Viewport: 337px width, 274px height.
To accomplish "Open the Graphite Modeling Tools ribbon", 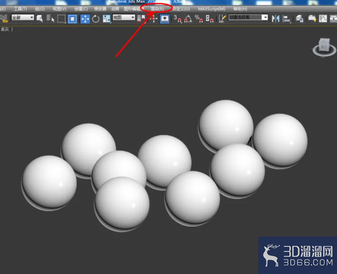I will (312, 19).
